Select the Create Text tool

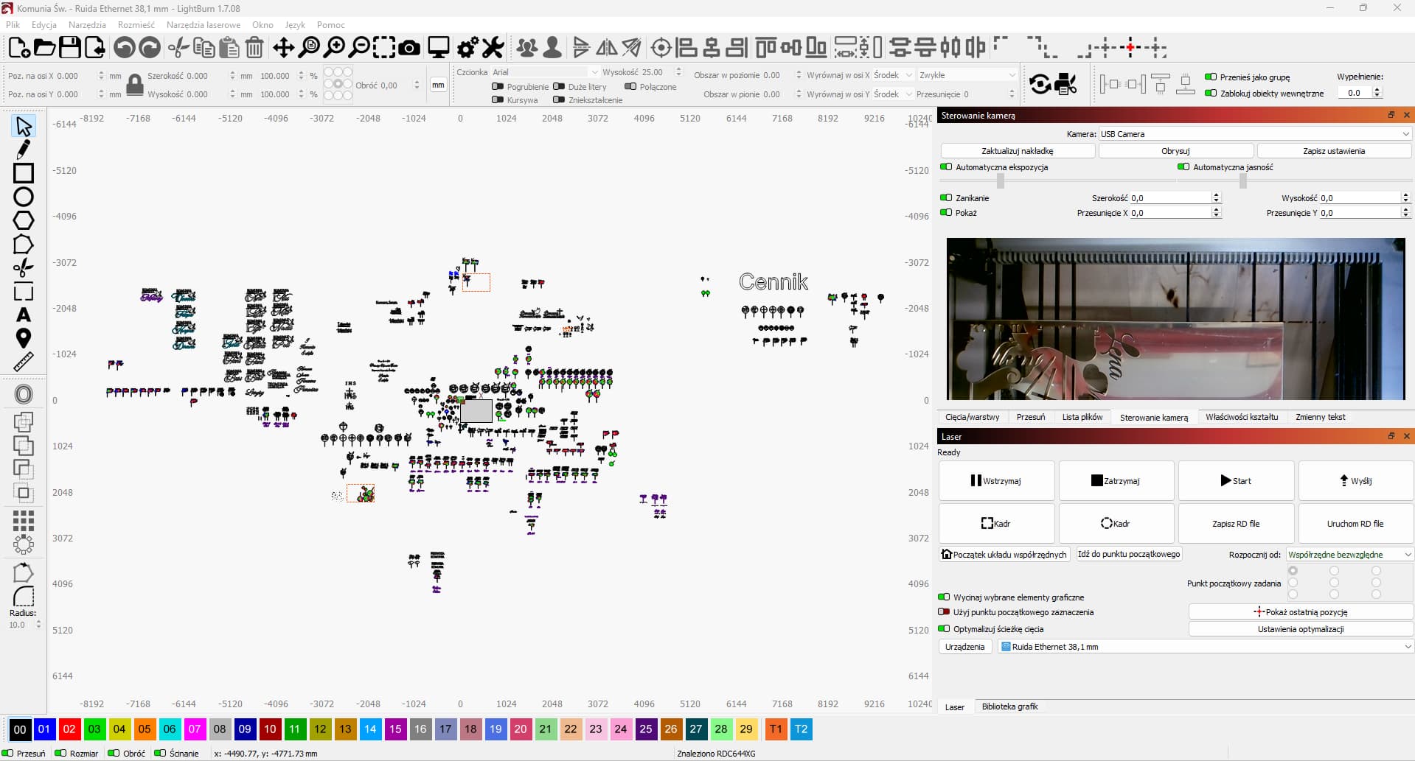(24, 315)
